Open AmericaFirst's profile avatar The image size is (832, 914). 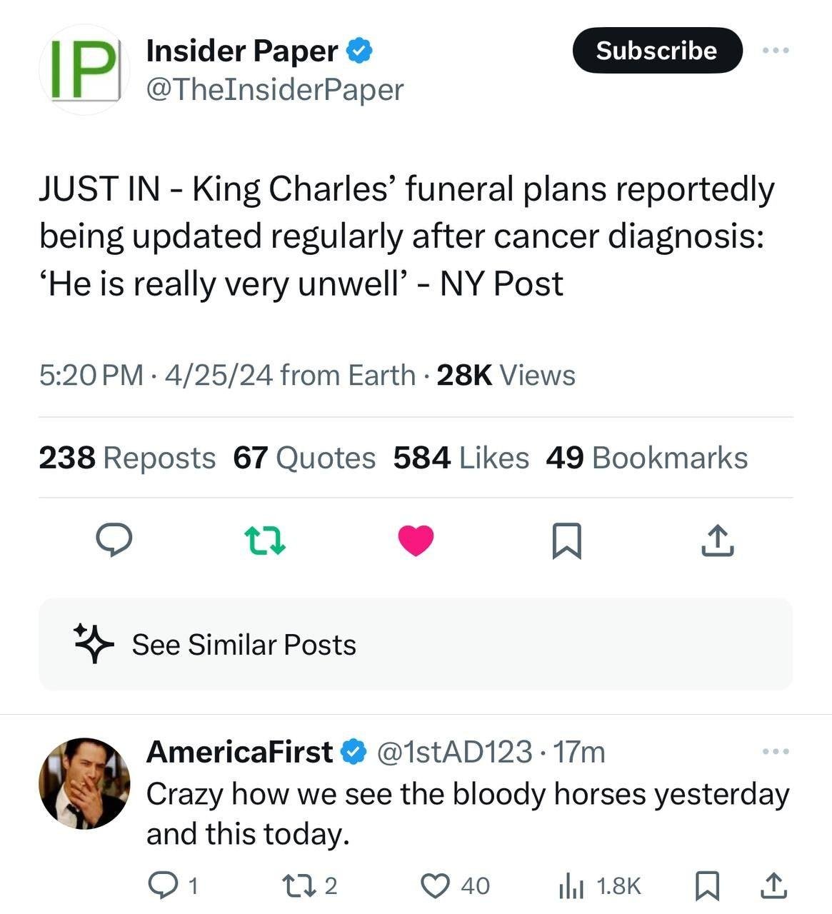[84, 783]
